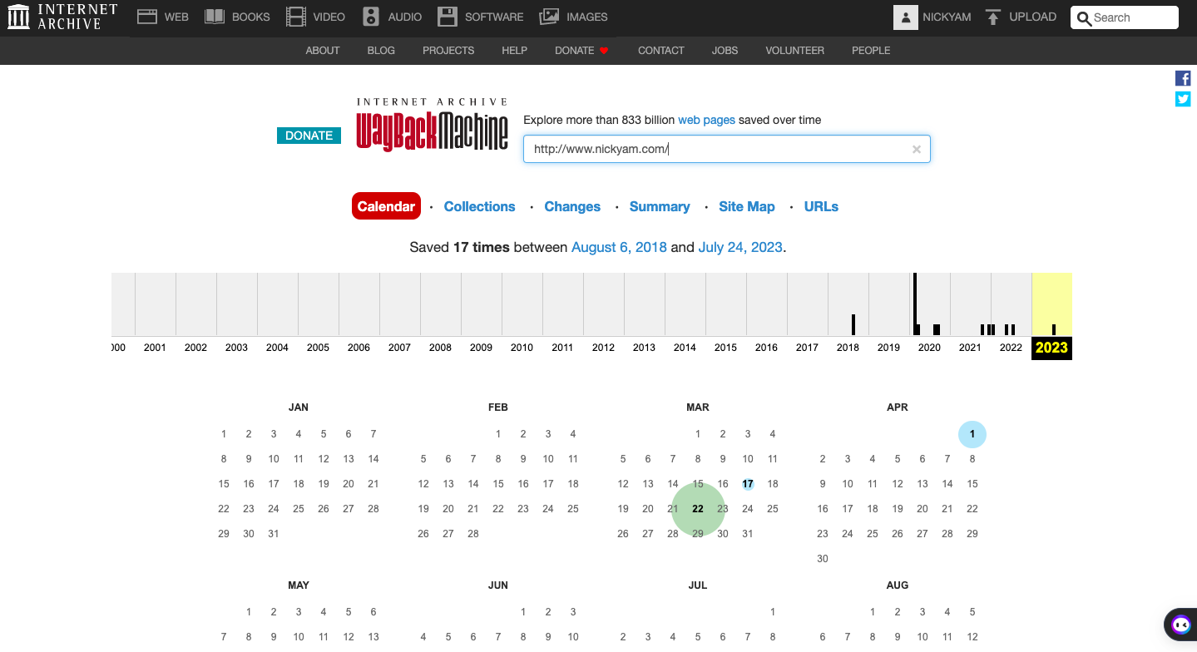
Task: Open the Audio section icon
Action: 371,17
